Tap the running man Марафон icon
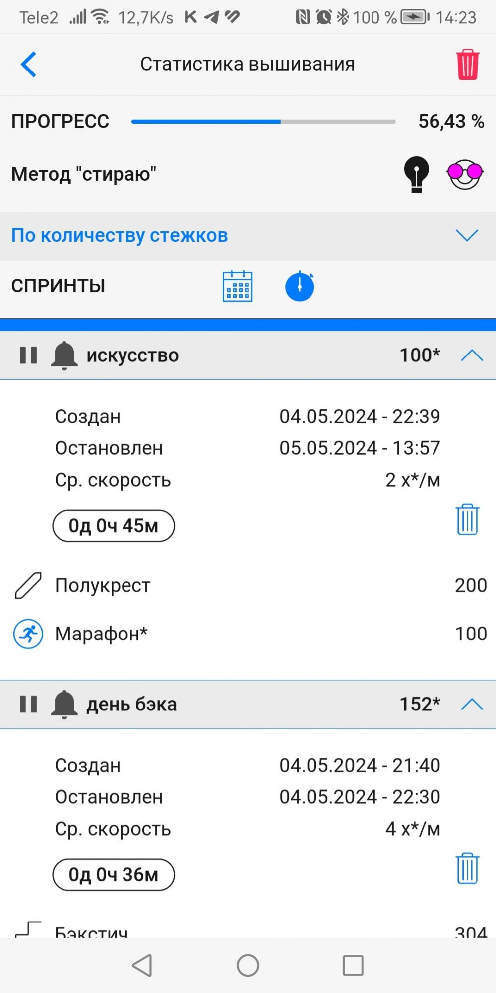The width and height of the screenshot is (496, 993). (x=28, y=634)
